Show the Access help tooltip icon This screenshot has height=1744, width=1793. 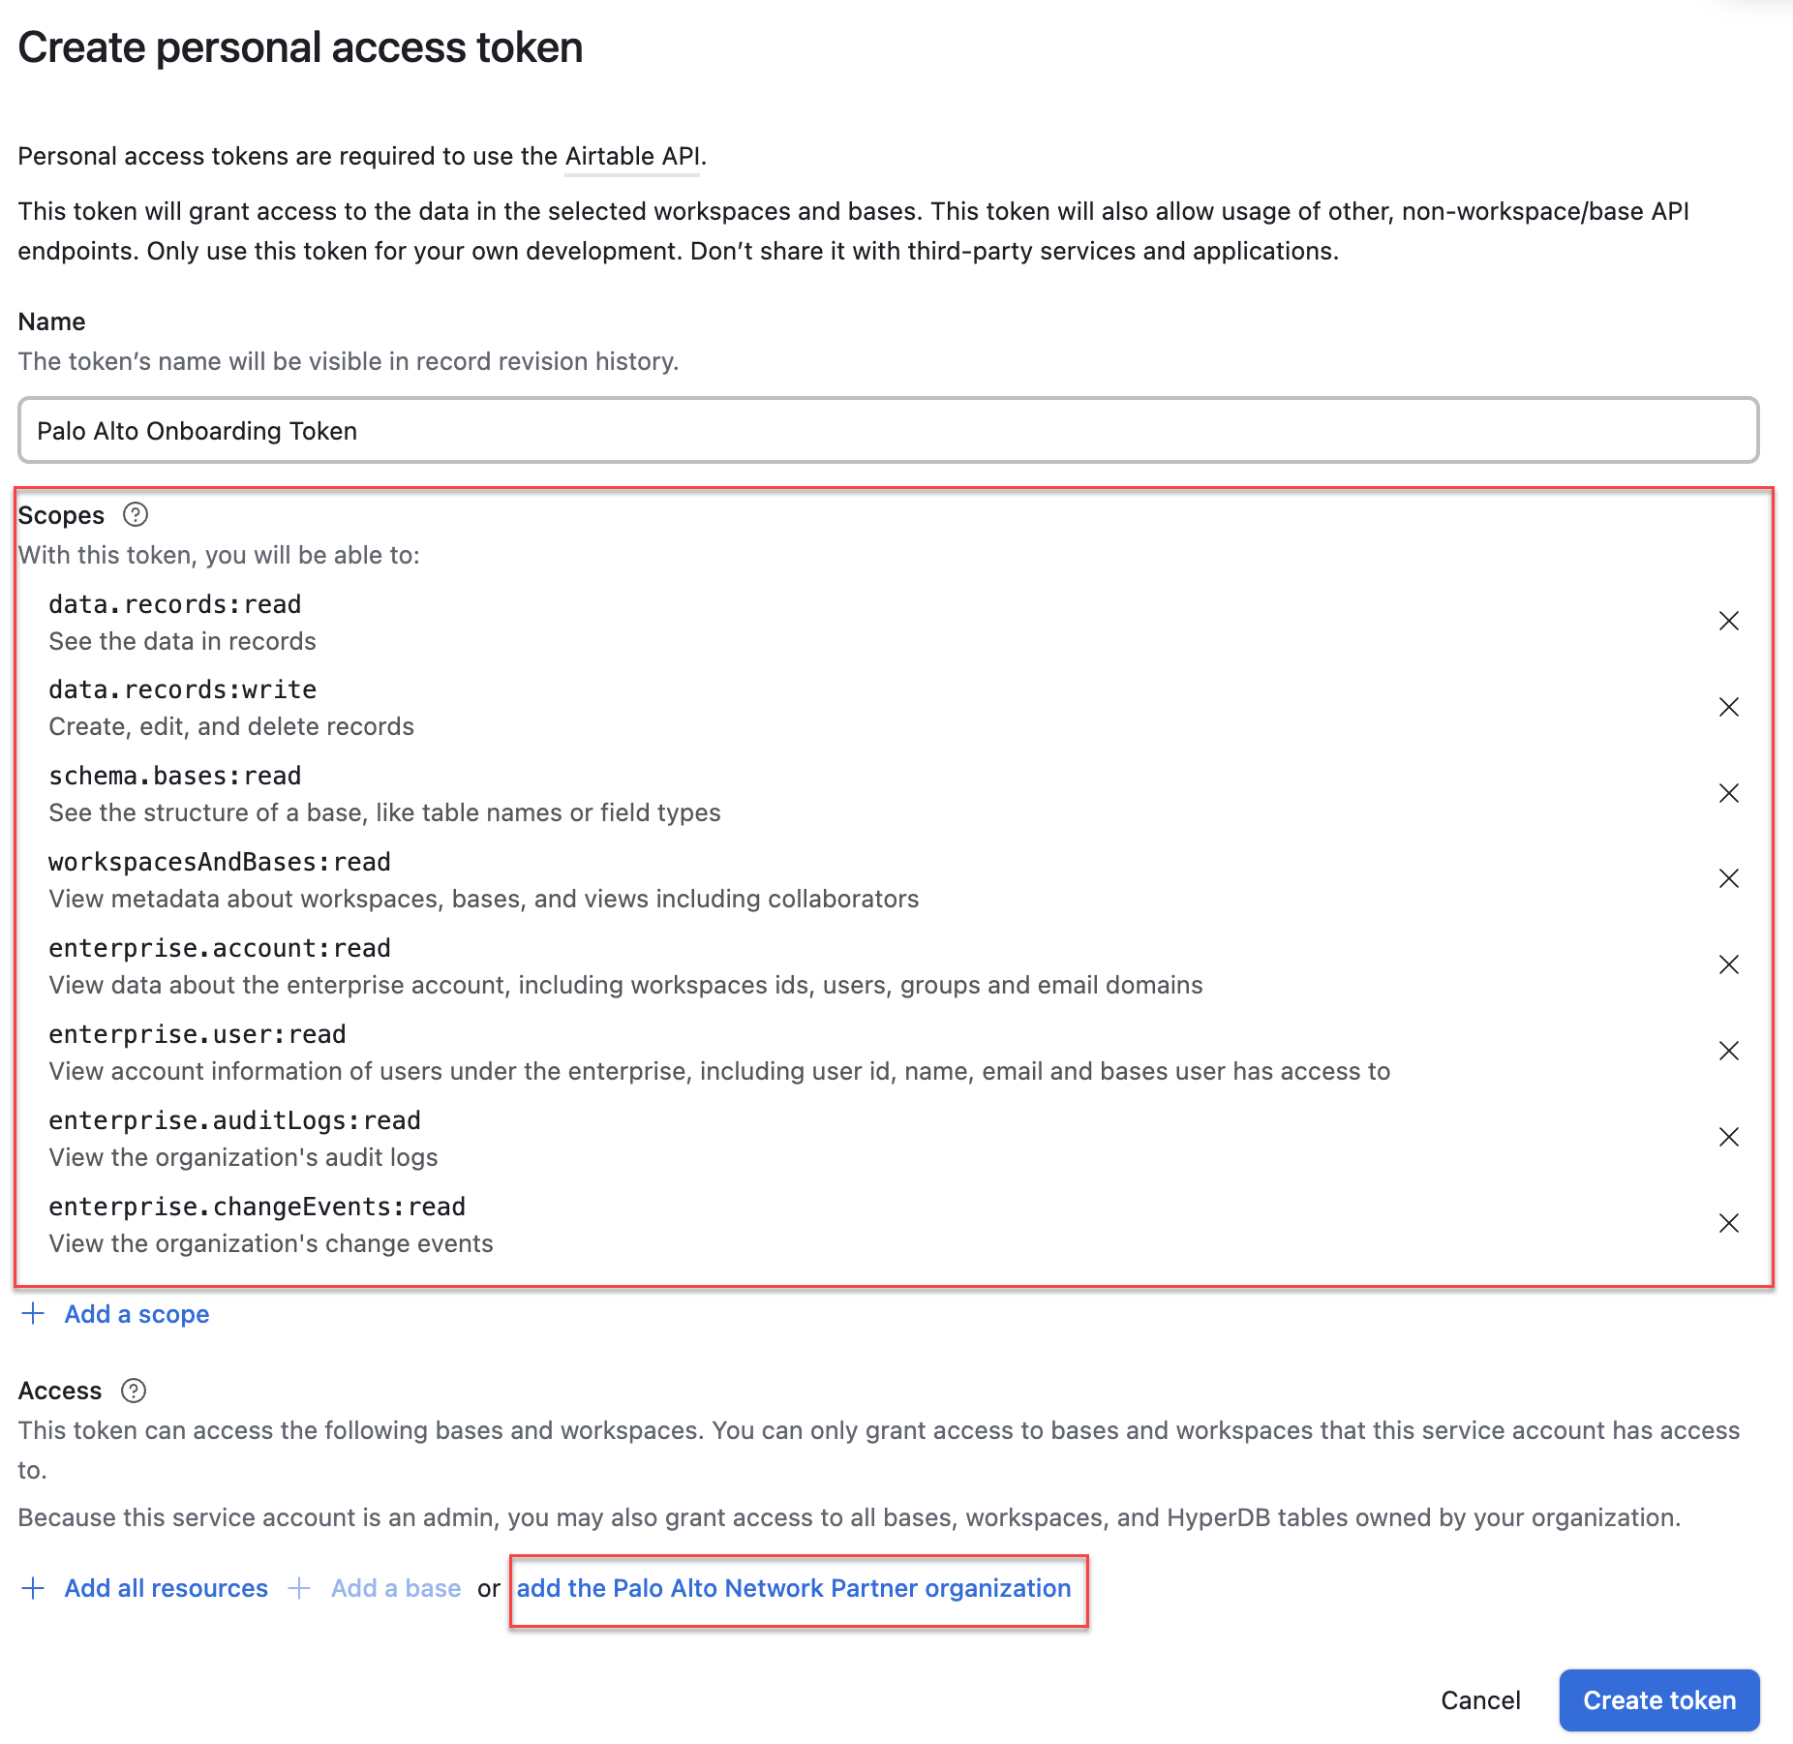coord(134,1391)
